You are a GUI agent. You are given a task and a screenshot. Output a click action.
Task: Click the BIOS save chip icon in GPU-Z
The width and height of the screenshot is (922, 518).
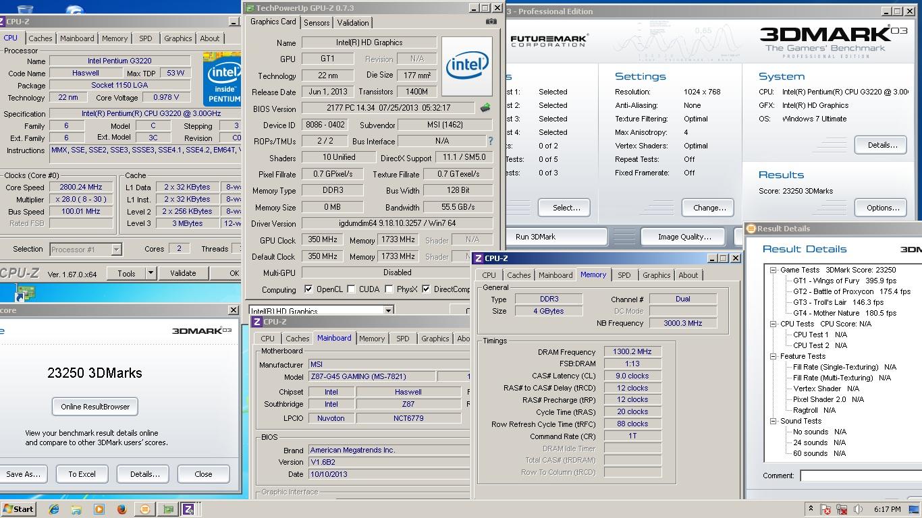[x=485, y=108]
